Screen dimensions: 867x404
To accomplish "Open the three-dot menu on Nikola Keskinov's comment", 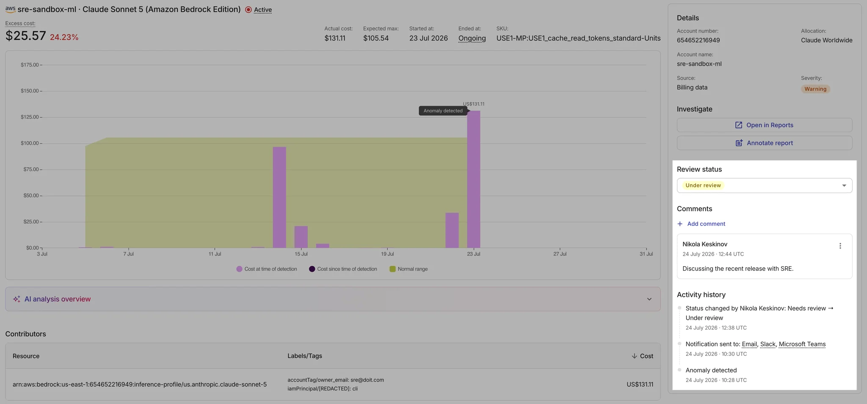I will (840, 246).
